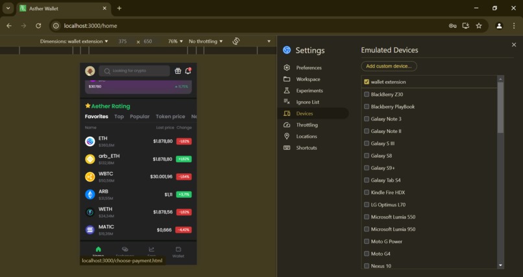
Task: Open Wallet in bottom navigation
Action: 178,252
